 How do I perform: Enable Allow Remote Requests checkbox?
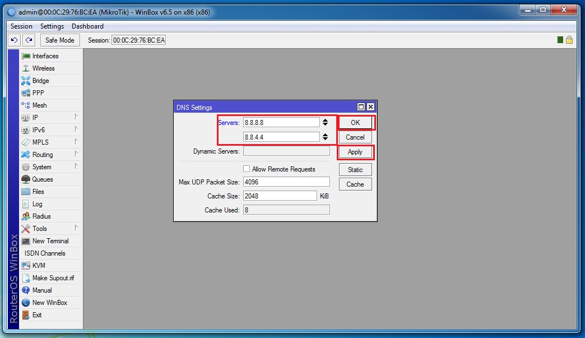coord(247,169)
